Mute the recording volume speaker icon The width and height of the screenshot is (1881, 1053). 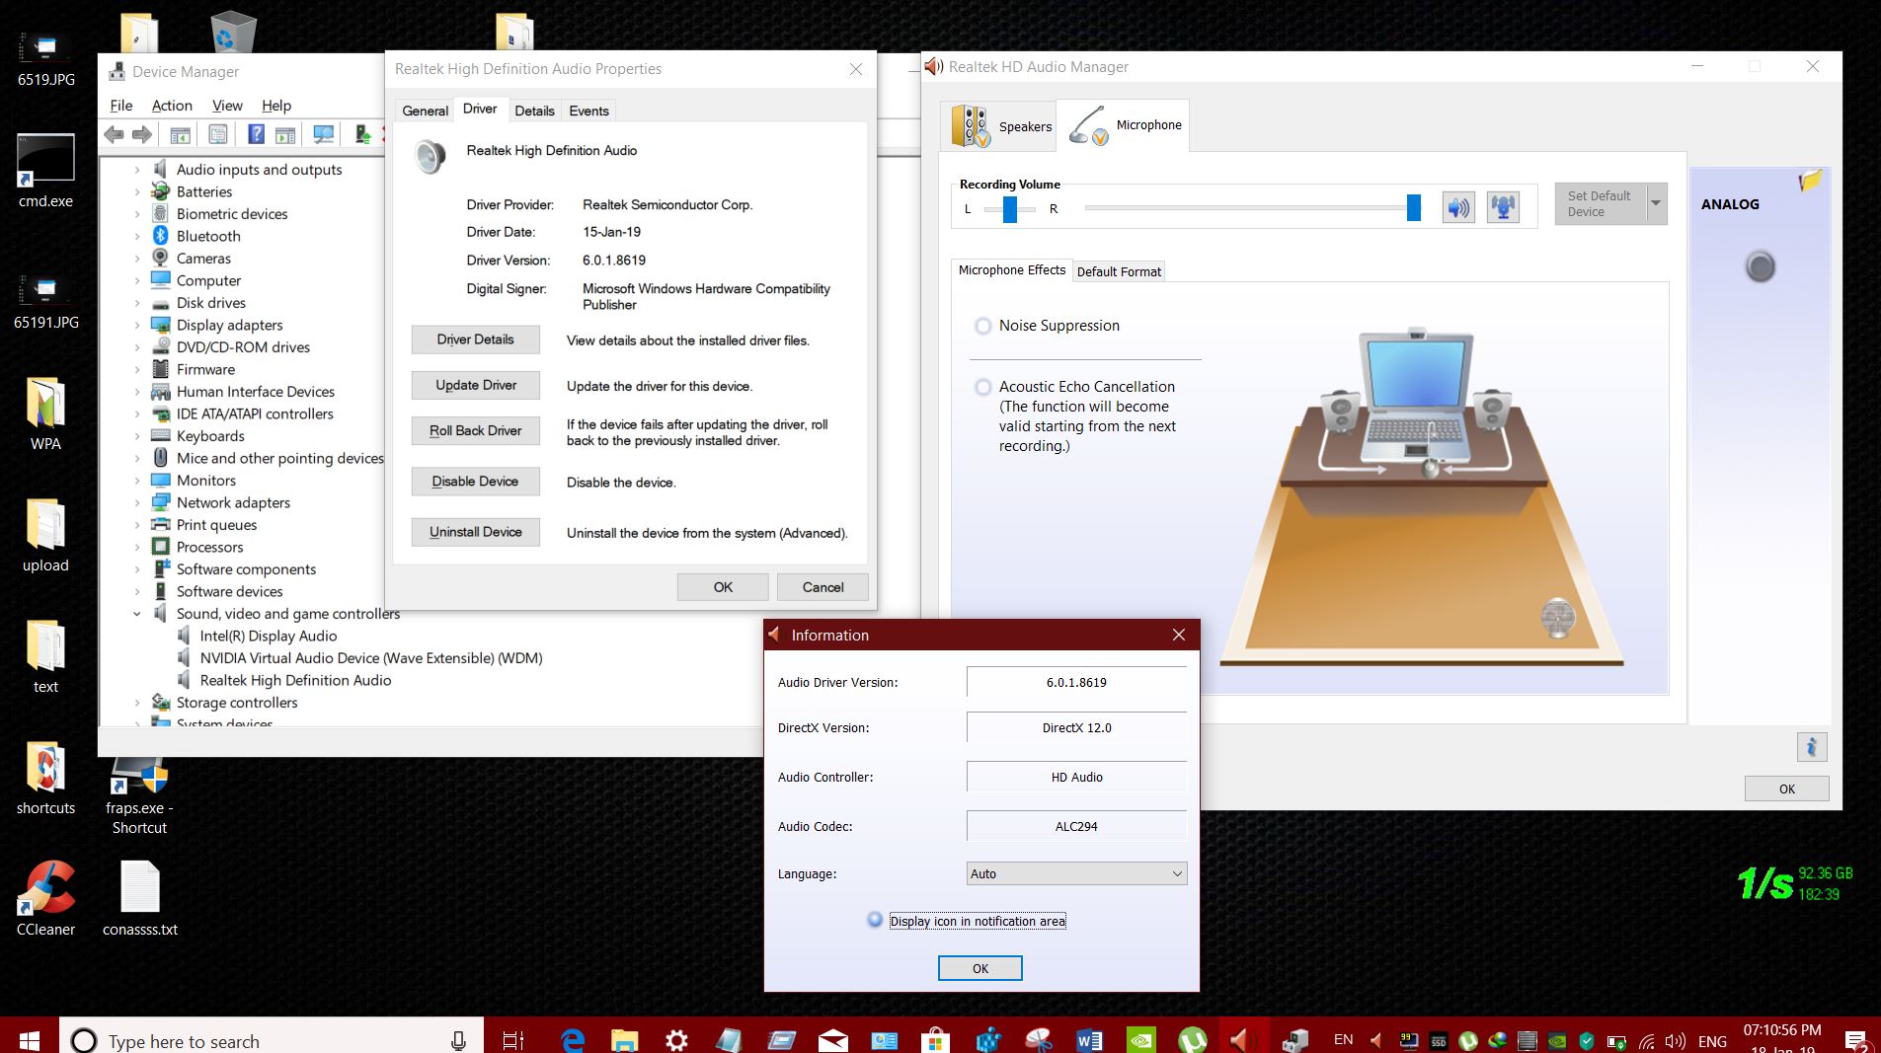[x=1458, y=207]
